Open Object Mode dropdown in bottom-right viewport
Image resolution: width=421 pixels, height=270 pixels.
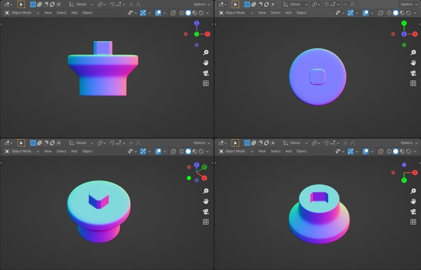click(x=236, y=151)
